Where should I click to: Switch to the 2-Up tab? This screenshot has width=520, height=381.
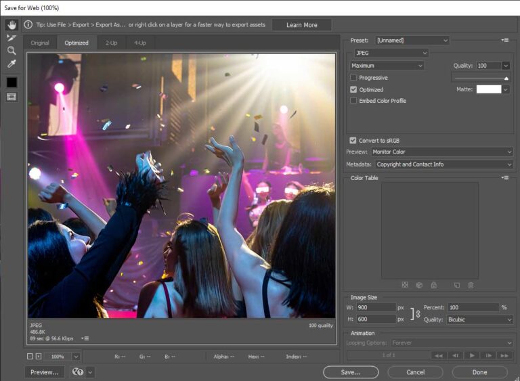point(111,43)
